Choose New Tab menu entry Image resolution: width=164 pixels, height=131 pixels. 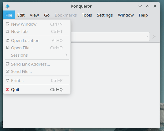37,31
